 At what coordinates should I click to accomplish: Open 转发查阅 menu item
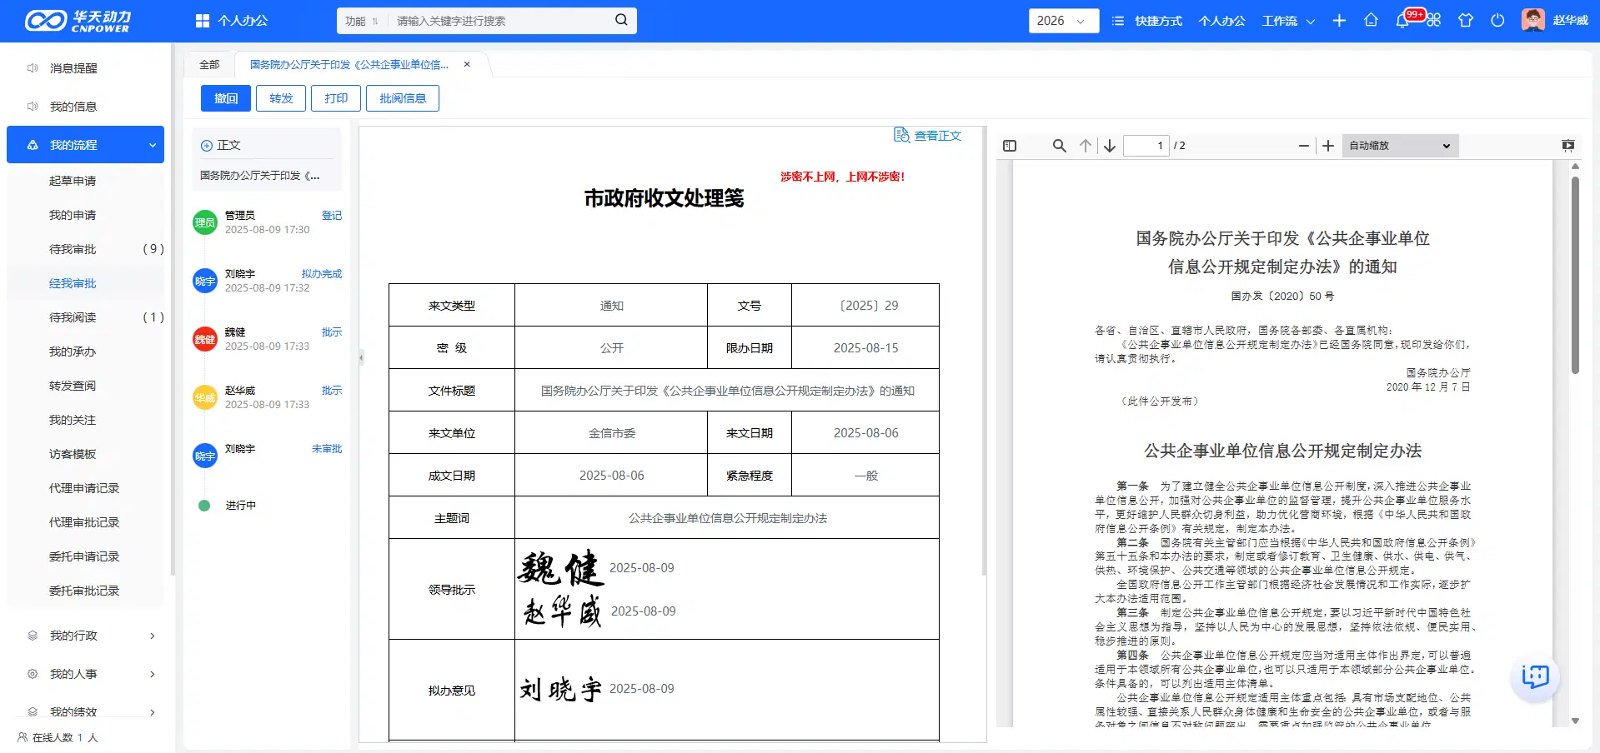73,386
